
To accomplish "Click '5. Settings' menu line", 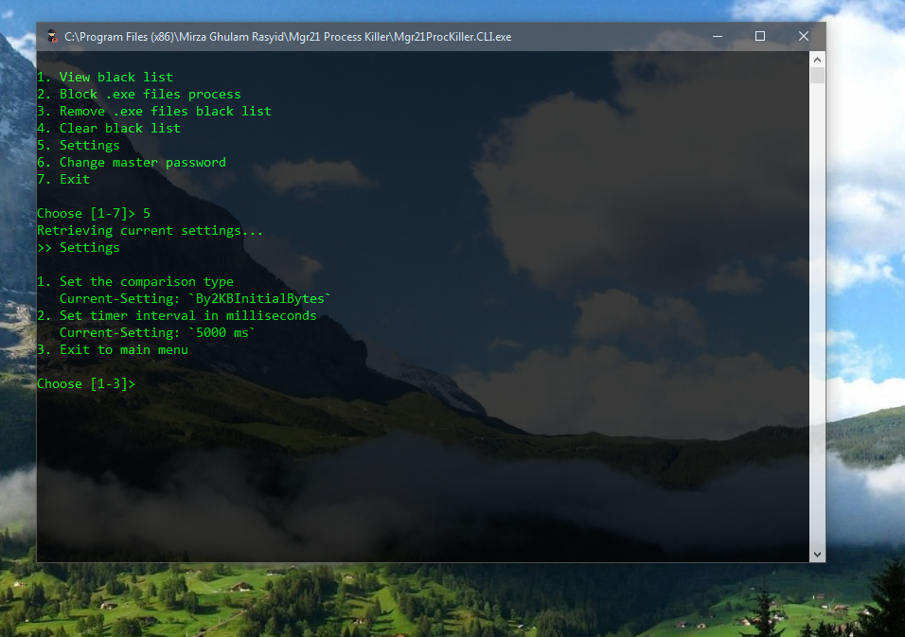I will [x=79, y=146].
